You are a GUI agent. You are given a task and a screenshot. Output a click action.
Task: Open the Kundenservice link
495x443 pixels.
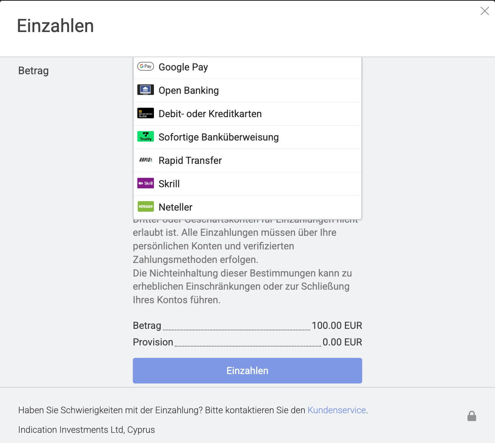coord(337,410)
